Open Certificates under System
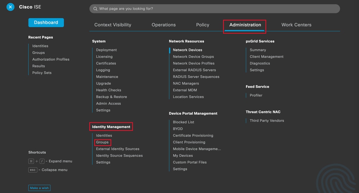359x193 pixels. click(x=106, y=63)
